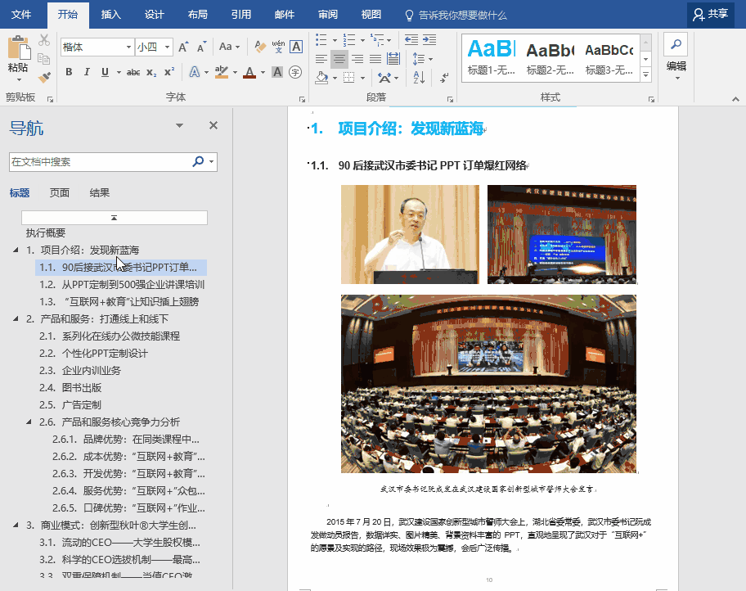
Task: Click the Cut scissors icon
Action: click(x=44, y=40)
